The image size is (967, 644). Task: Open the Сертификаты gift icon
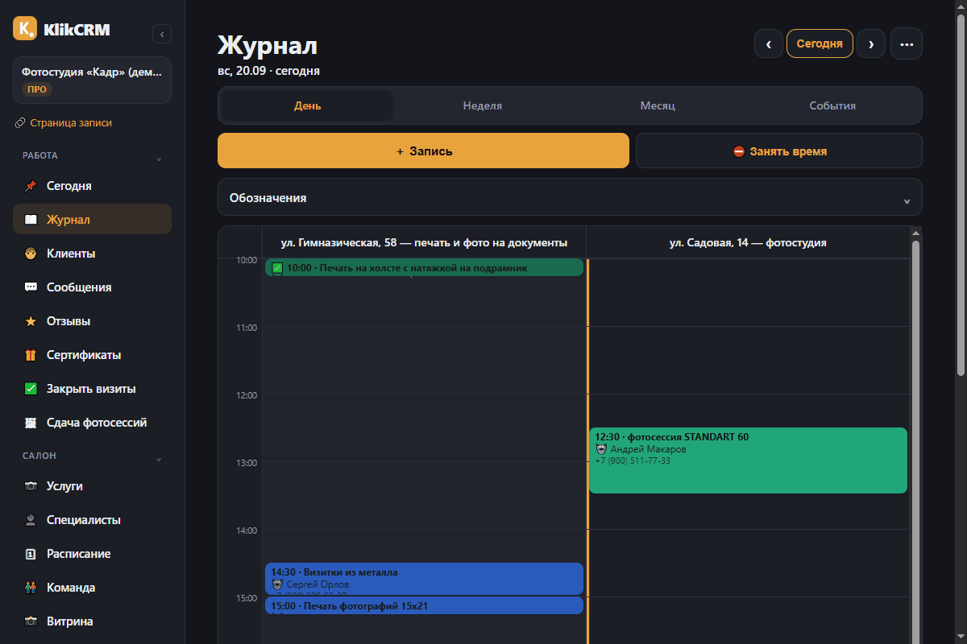[x=31, y=355]
